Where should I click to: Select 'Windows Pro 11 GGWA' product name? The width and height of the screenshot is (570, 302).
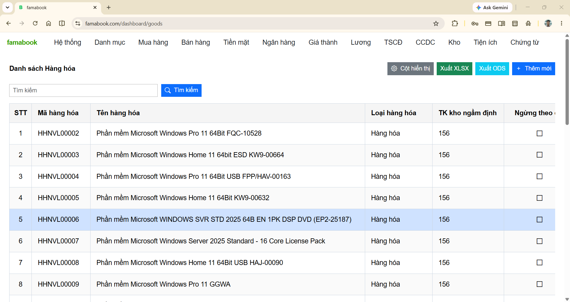pos(163,284)
